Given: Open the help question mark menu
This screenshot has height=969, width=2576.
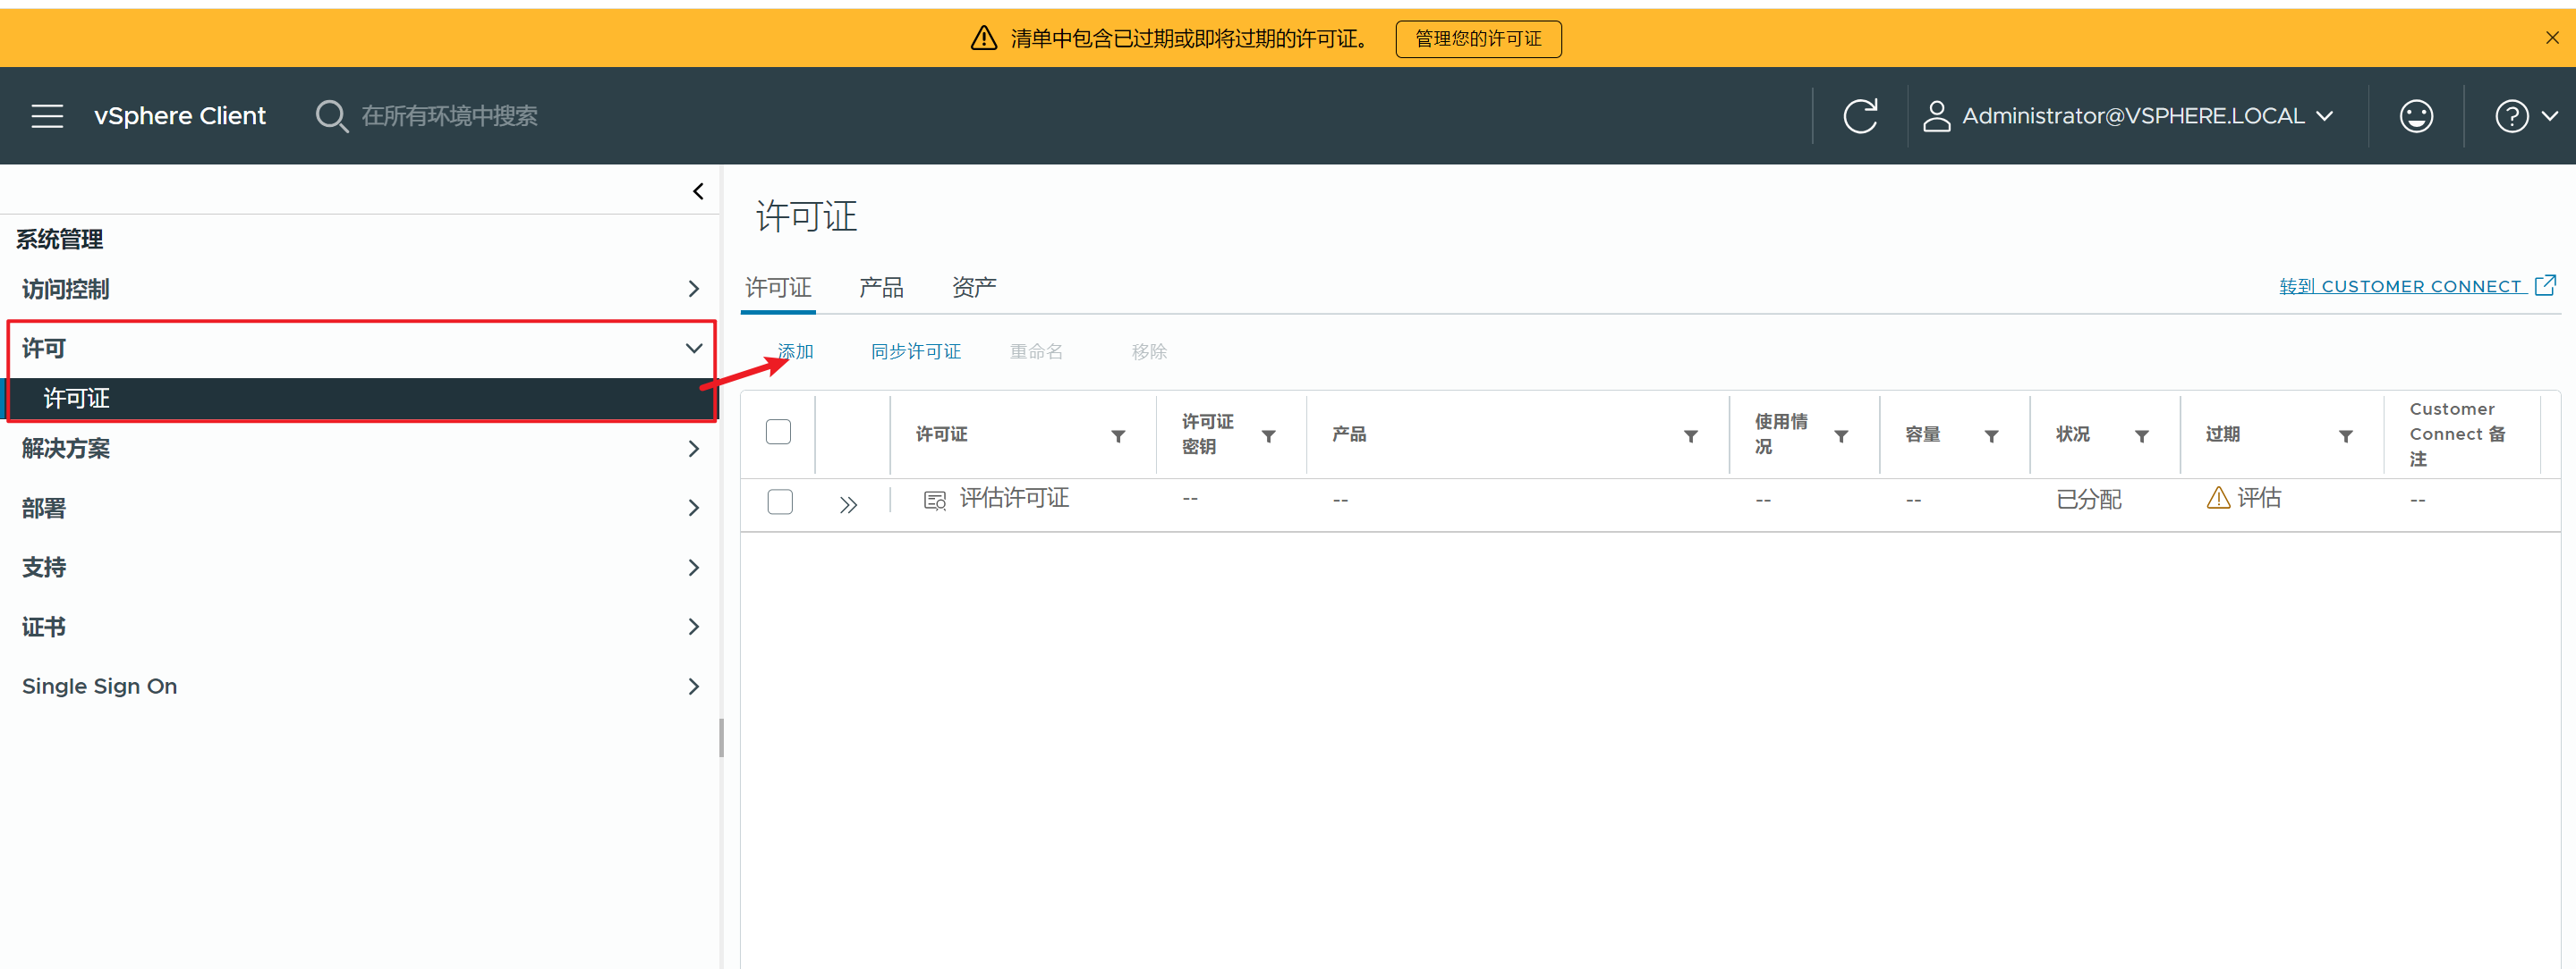Looking at the screenshot, I should (2524, 116).
